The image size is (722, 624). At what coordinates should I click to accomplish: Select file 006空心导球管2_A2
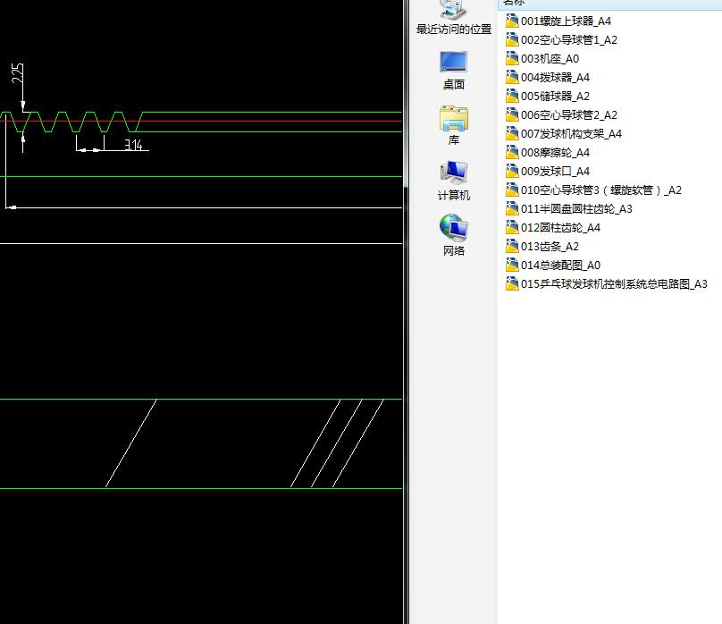(561, 115)
